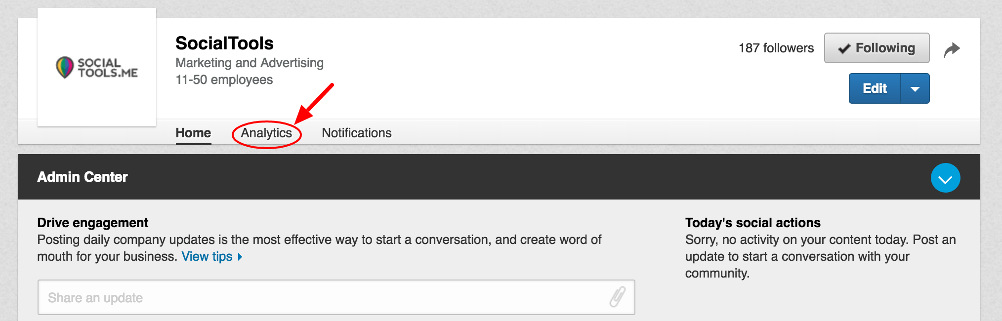
Task: Click the SocialTools.me company logo
Action: pos(97,67)
